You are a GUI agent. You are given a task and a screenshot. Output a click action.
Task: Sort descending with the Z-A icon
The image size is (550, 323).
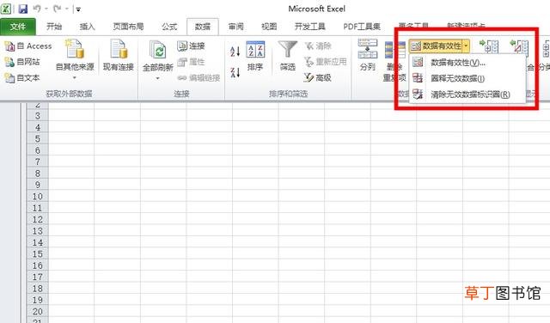tap(235, 72)
